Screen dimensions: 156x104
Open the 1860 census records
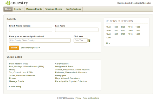(x=130, y=30)
